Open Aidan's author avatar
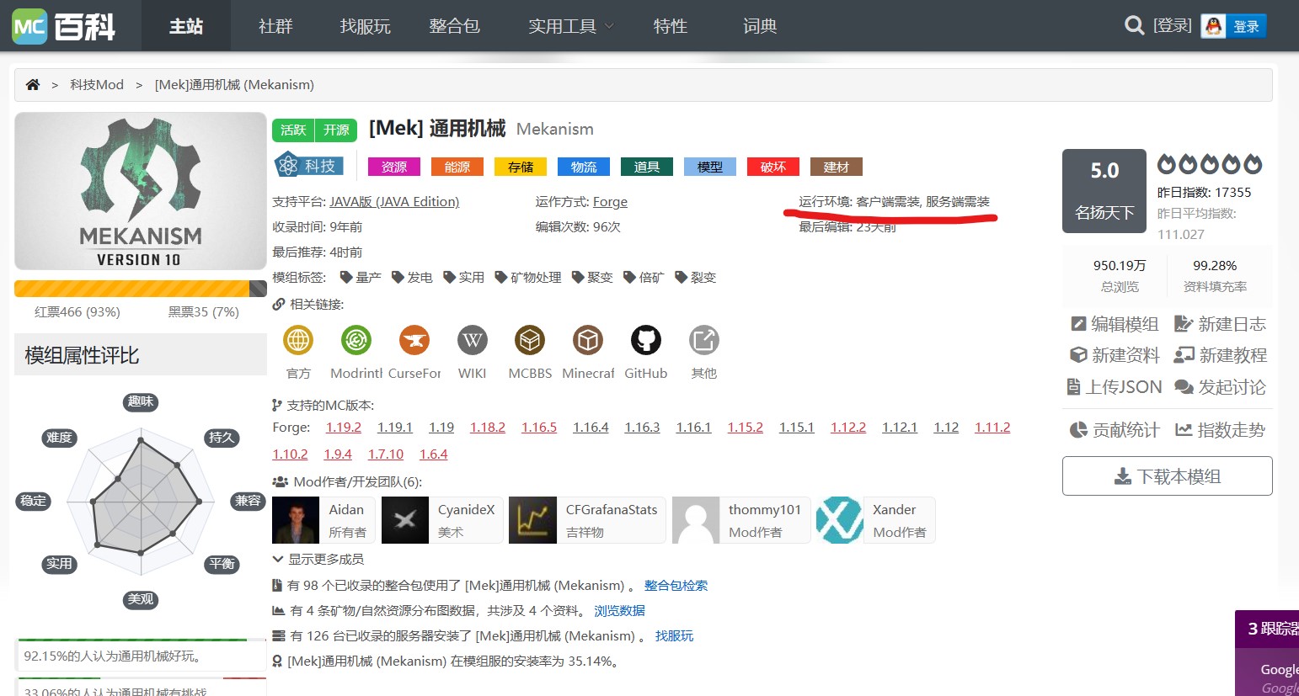Screen dimensions: 1299x696 click(296, 520)
